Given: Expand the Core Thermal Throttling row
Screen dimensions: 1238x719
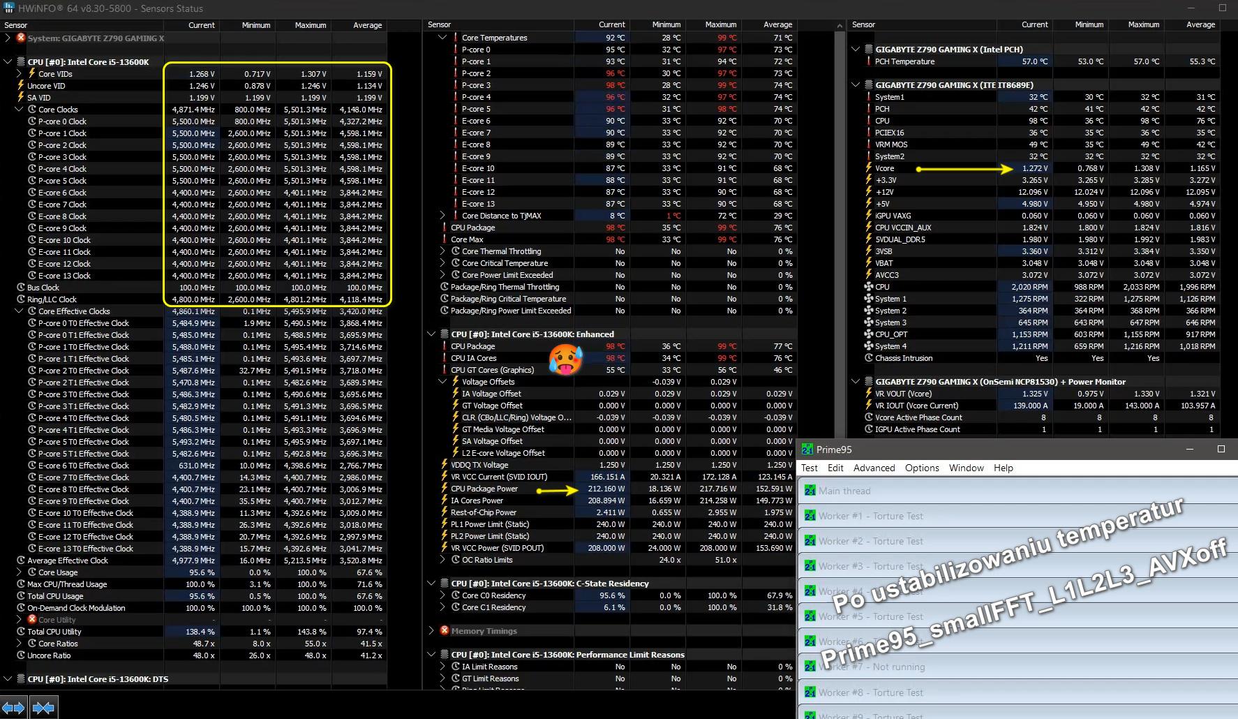Looking at the screenshot, I should 442,251.
